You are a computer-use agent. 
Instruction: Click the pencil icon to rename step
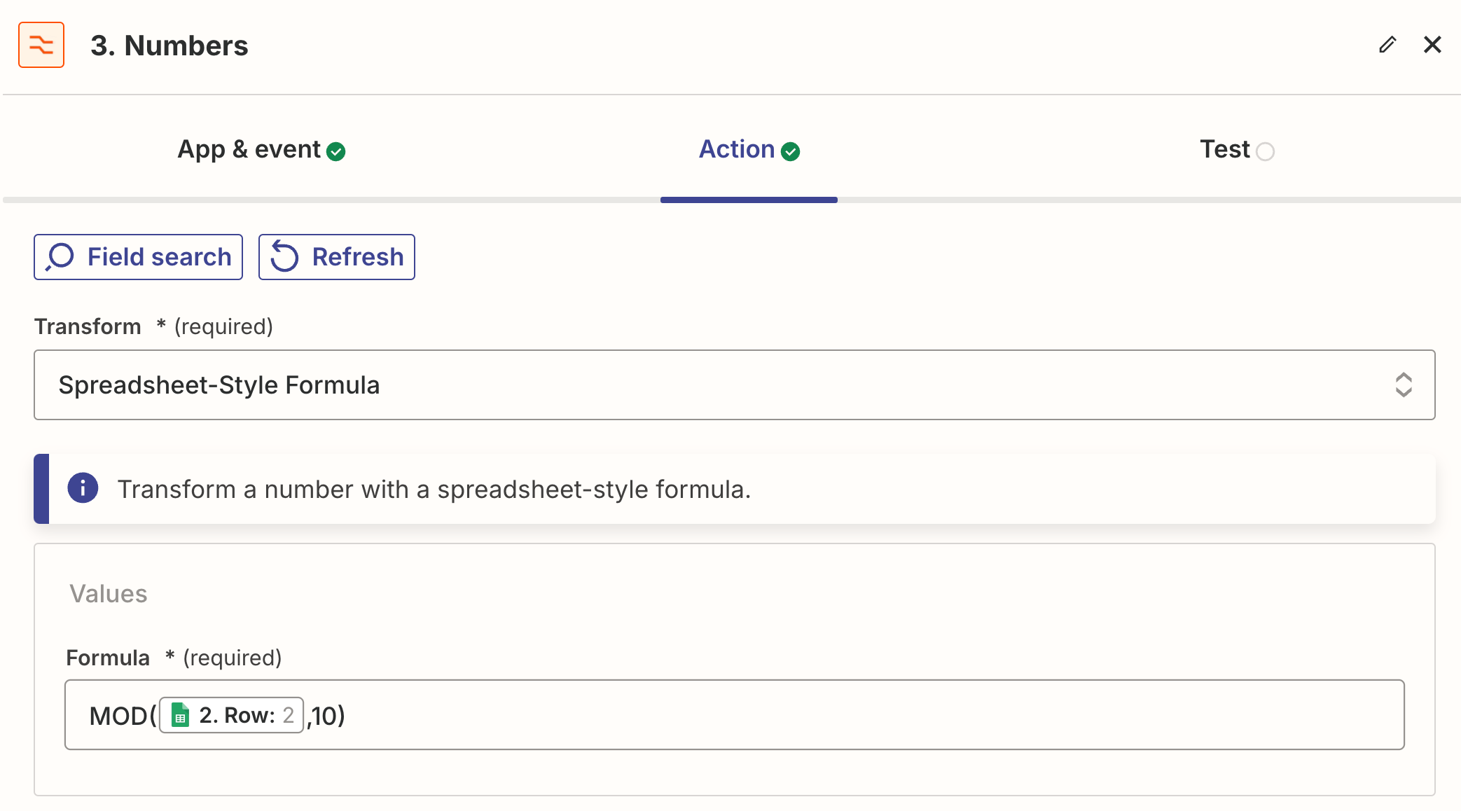pos(1387,45)
